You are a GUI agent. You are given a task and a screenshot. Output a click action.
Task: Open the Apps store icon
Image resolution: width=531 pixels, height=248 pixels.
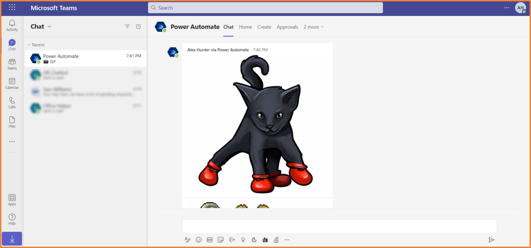12,200
